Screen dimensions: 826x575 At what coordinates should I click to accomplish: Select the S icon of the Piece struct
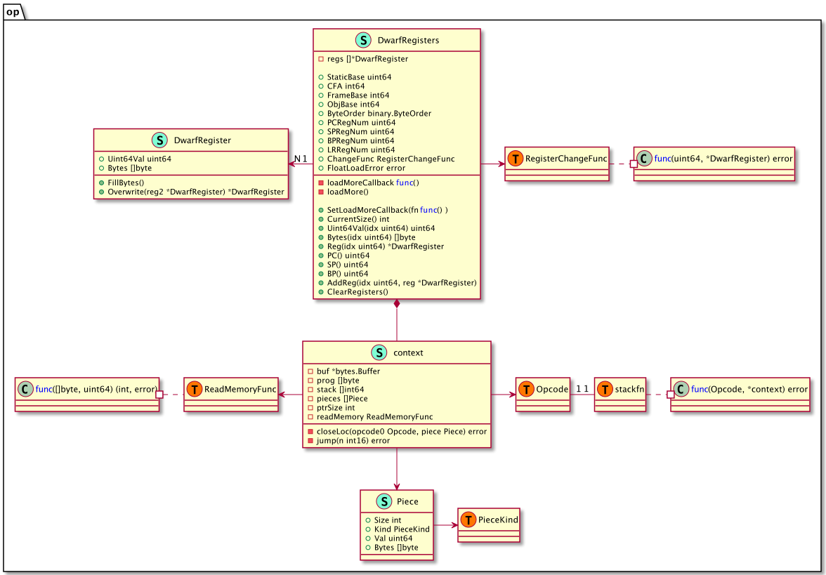coord(383,501)
